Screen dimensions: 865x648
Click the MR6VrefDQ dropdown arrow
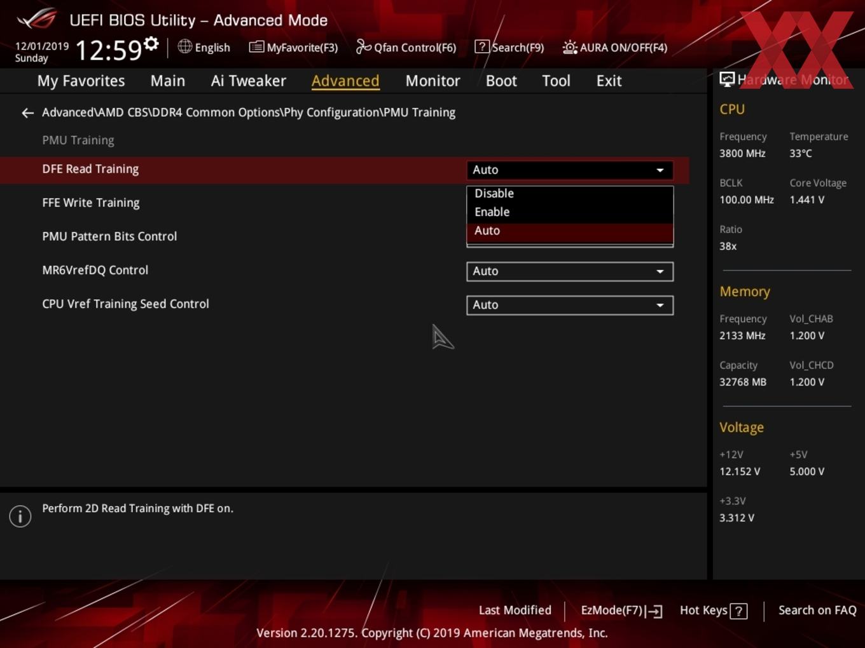(x=660, y=272)
